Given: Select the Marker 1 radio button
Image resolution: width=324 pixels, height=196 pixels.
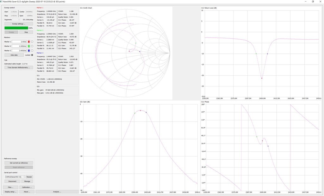Looking at the screenshot, I should tap(32, 42).
